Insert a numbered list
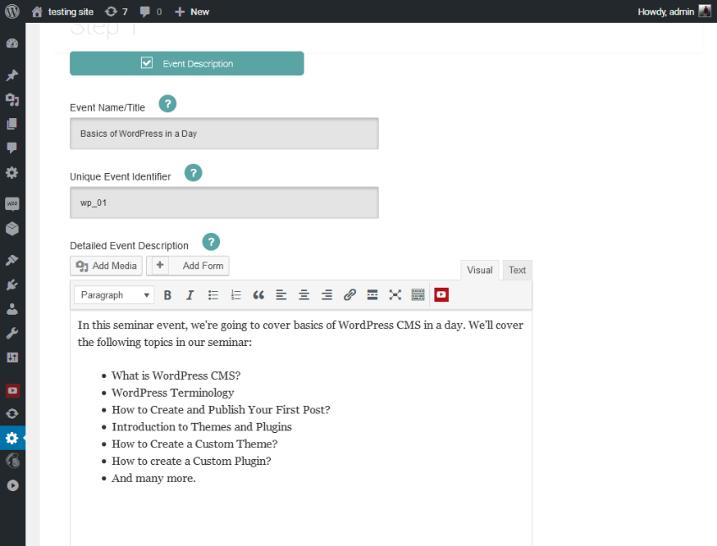717x546 pixels. pyautogui.click(x=236, y=295)
